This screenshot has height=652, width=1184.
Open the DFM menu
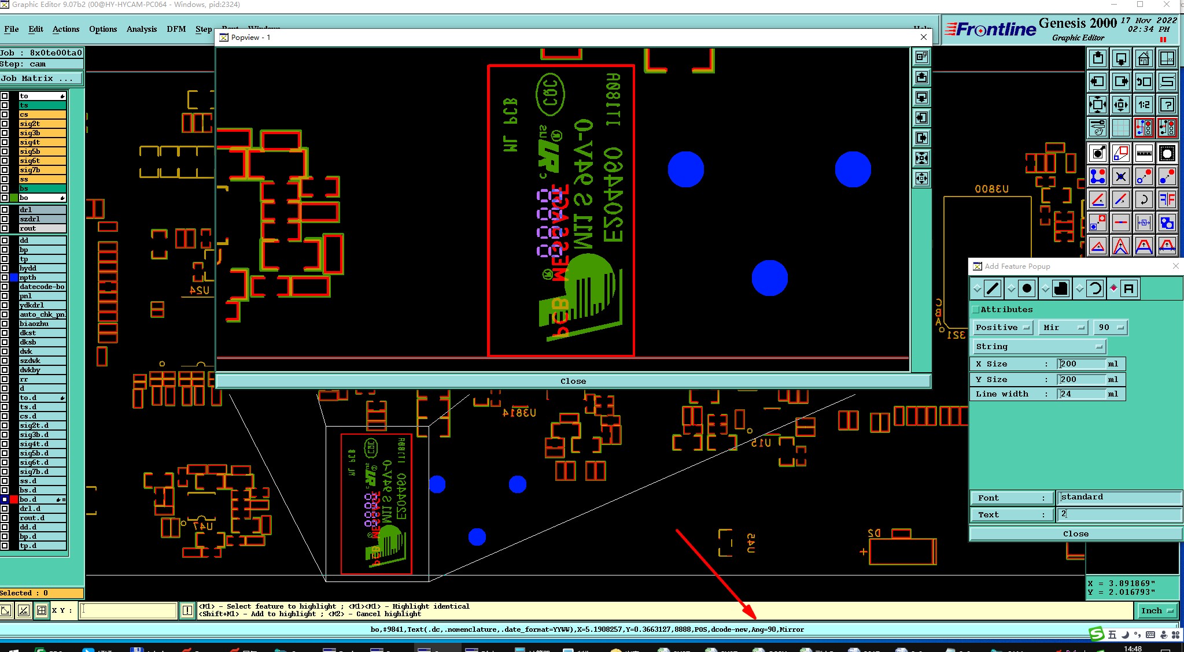[176, 29]
